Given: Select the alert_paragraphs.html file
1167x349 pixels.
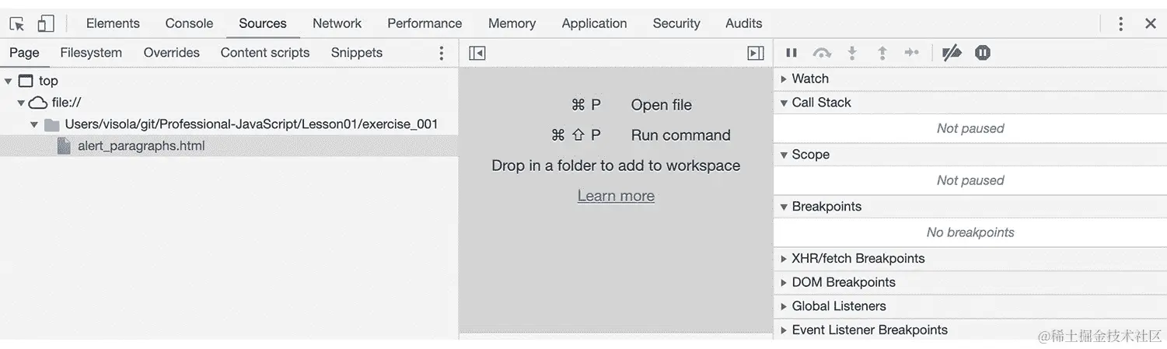Looking at the screenshot, I should (141, 146).
